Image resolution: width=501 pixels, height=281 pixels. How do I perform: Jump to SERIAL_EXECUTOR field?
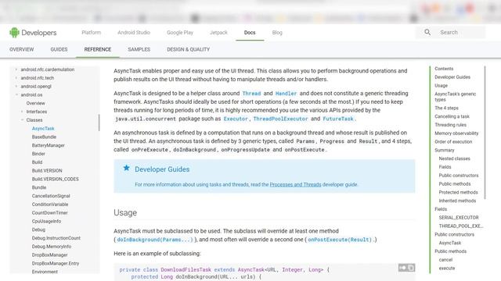pyautogui.click(x=459, y=218)
